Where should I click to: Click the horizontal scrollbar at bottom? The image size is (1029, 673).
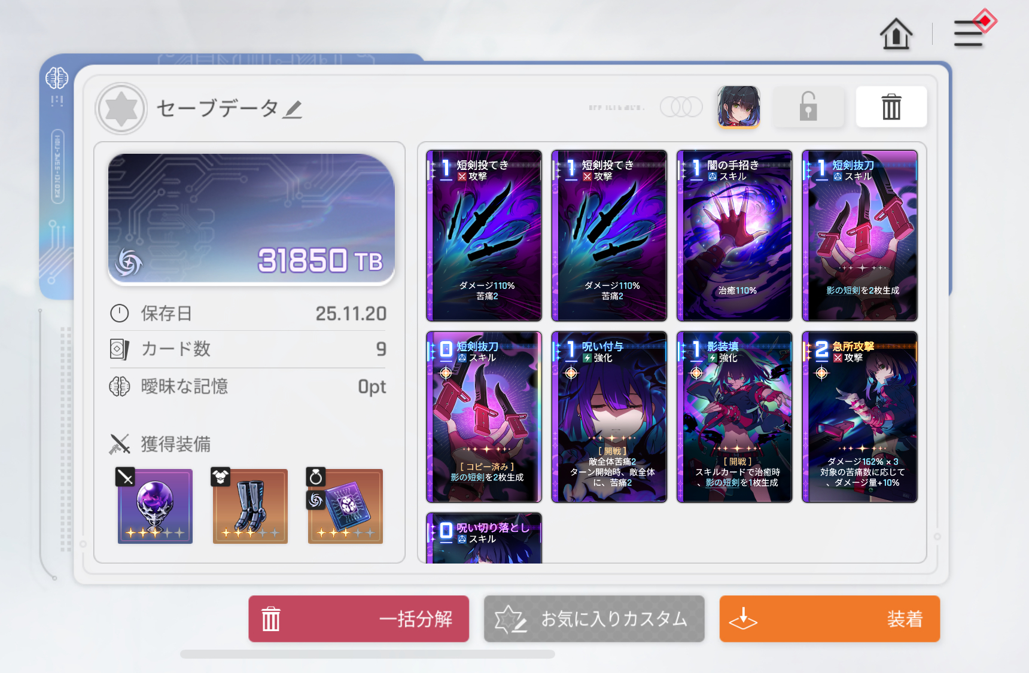click(367, 654)
